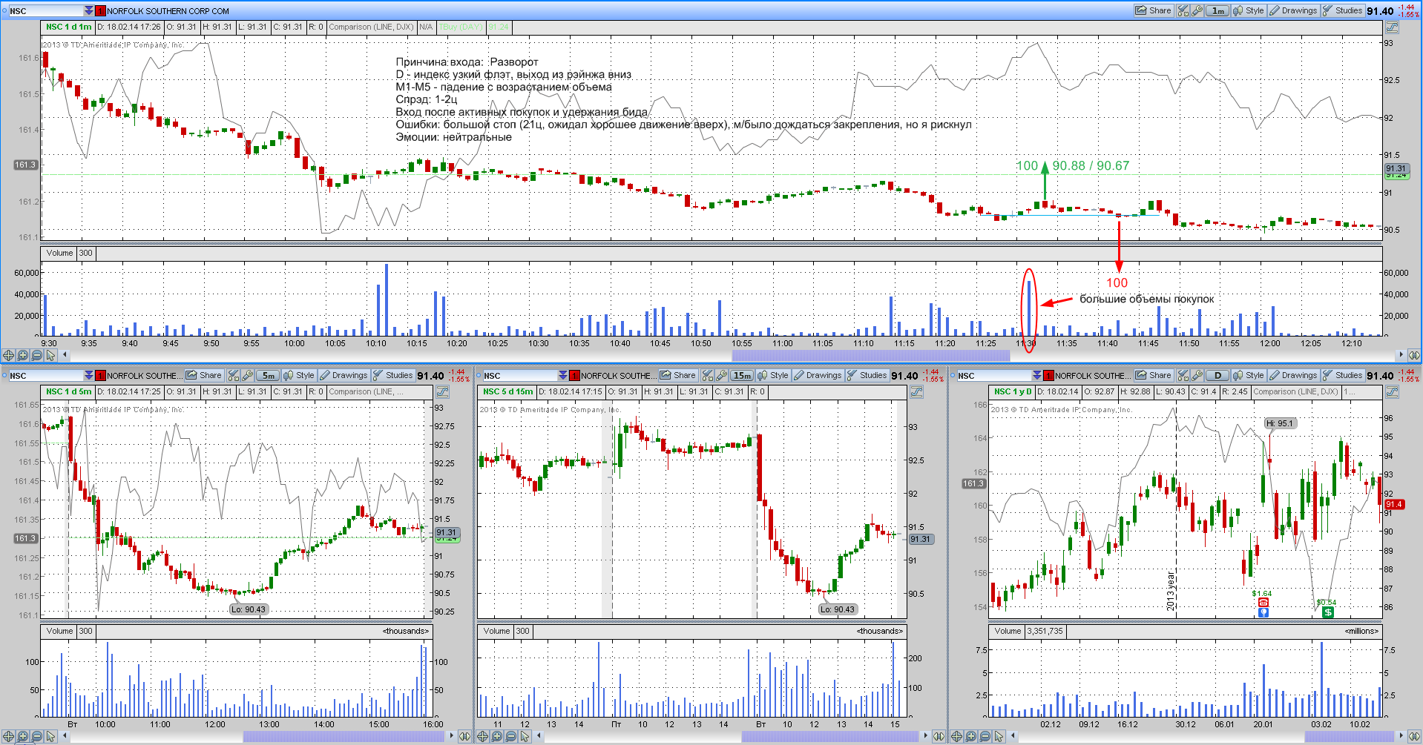Click horizontal scrollbar thumb of 5m chart
This screenshot has width=1423, height=745.
click(x=344, y=736)
